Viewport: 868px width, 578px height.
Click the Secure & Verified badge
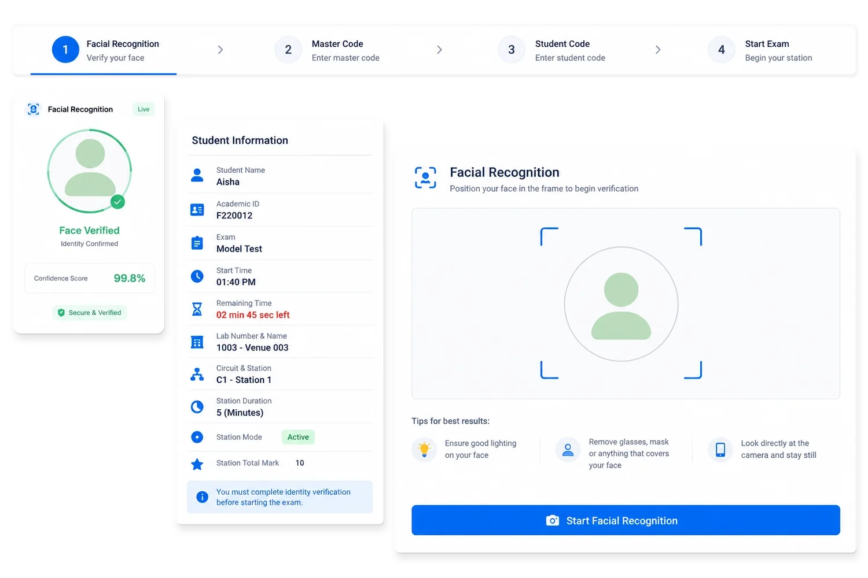coord(90,313)
